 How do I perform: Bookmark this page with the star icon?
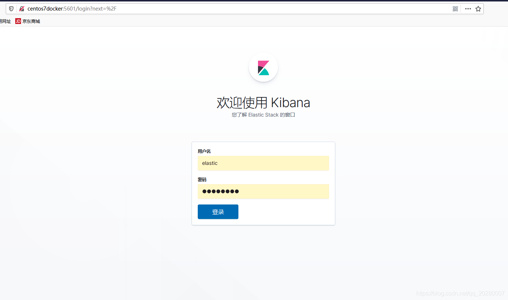tap(478, 8)
